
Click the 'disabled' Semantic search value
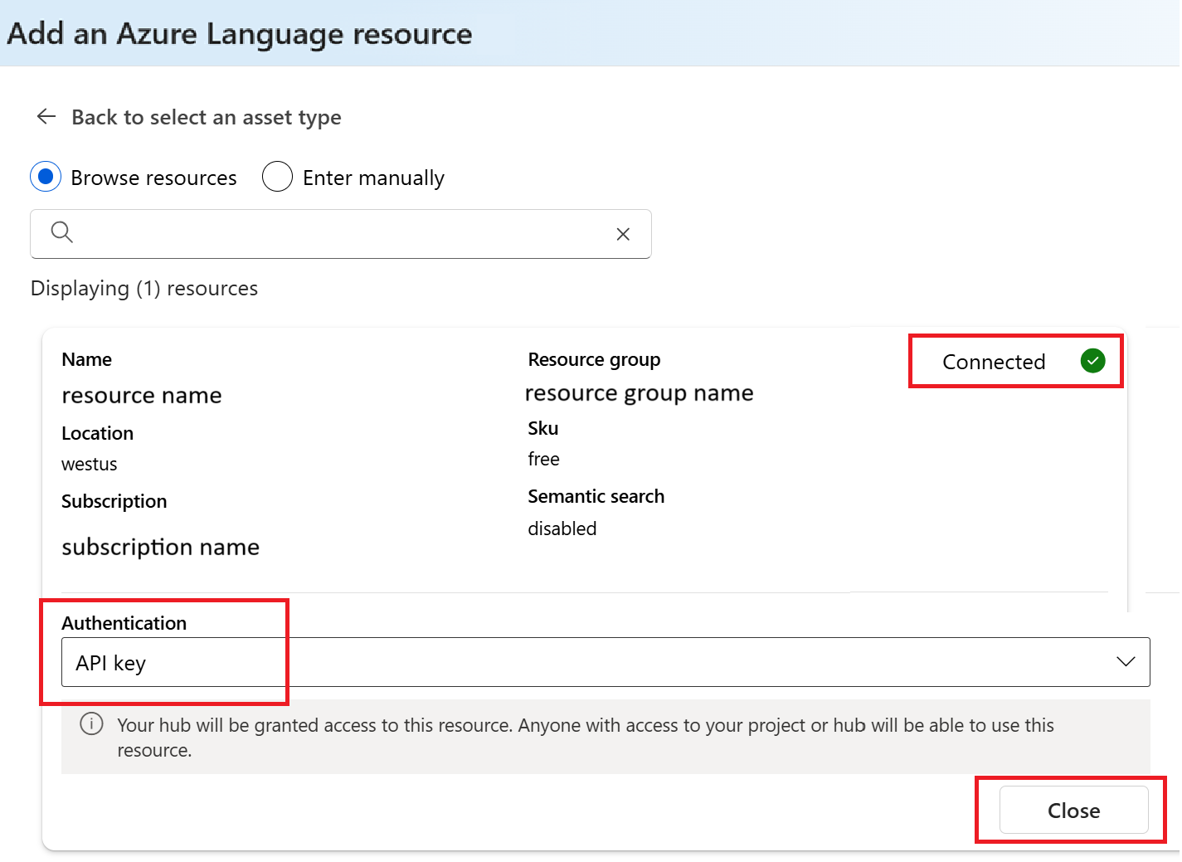(562, 528)
